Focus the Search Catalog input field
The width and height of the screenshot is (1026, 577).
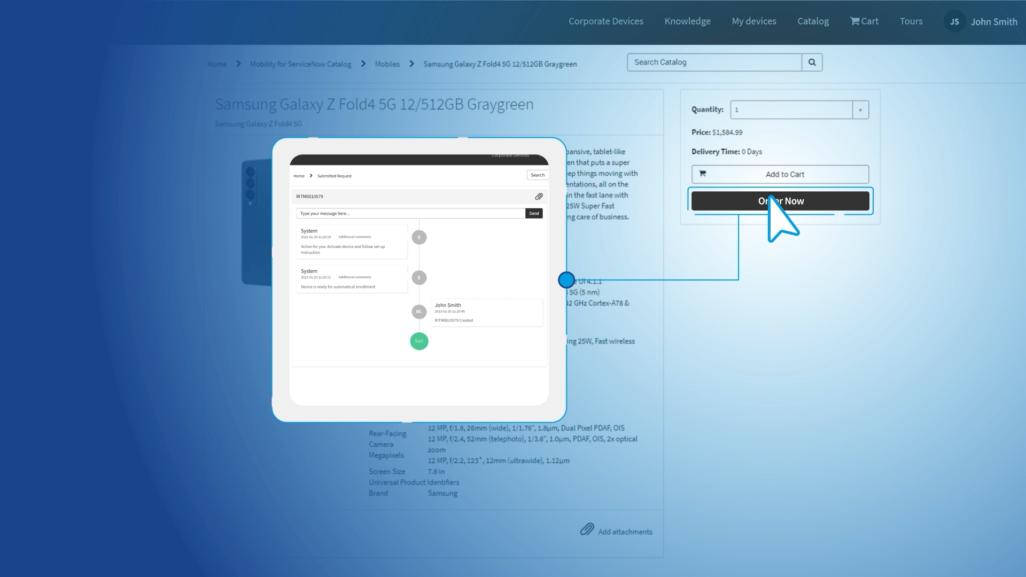click(x=714, y=63)
